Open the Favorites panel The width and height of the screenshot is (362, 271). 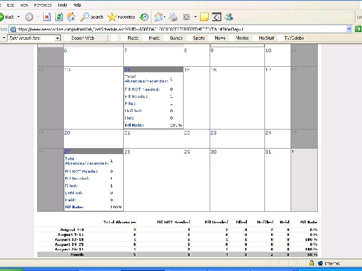pos(121,17)
